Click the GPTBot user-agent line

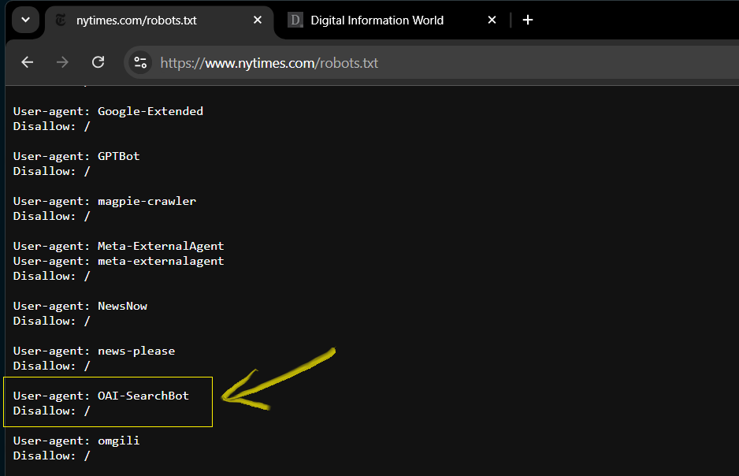[76, 156]
